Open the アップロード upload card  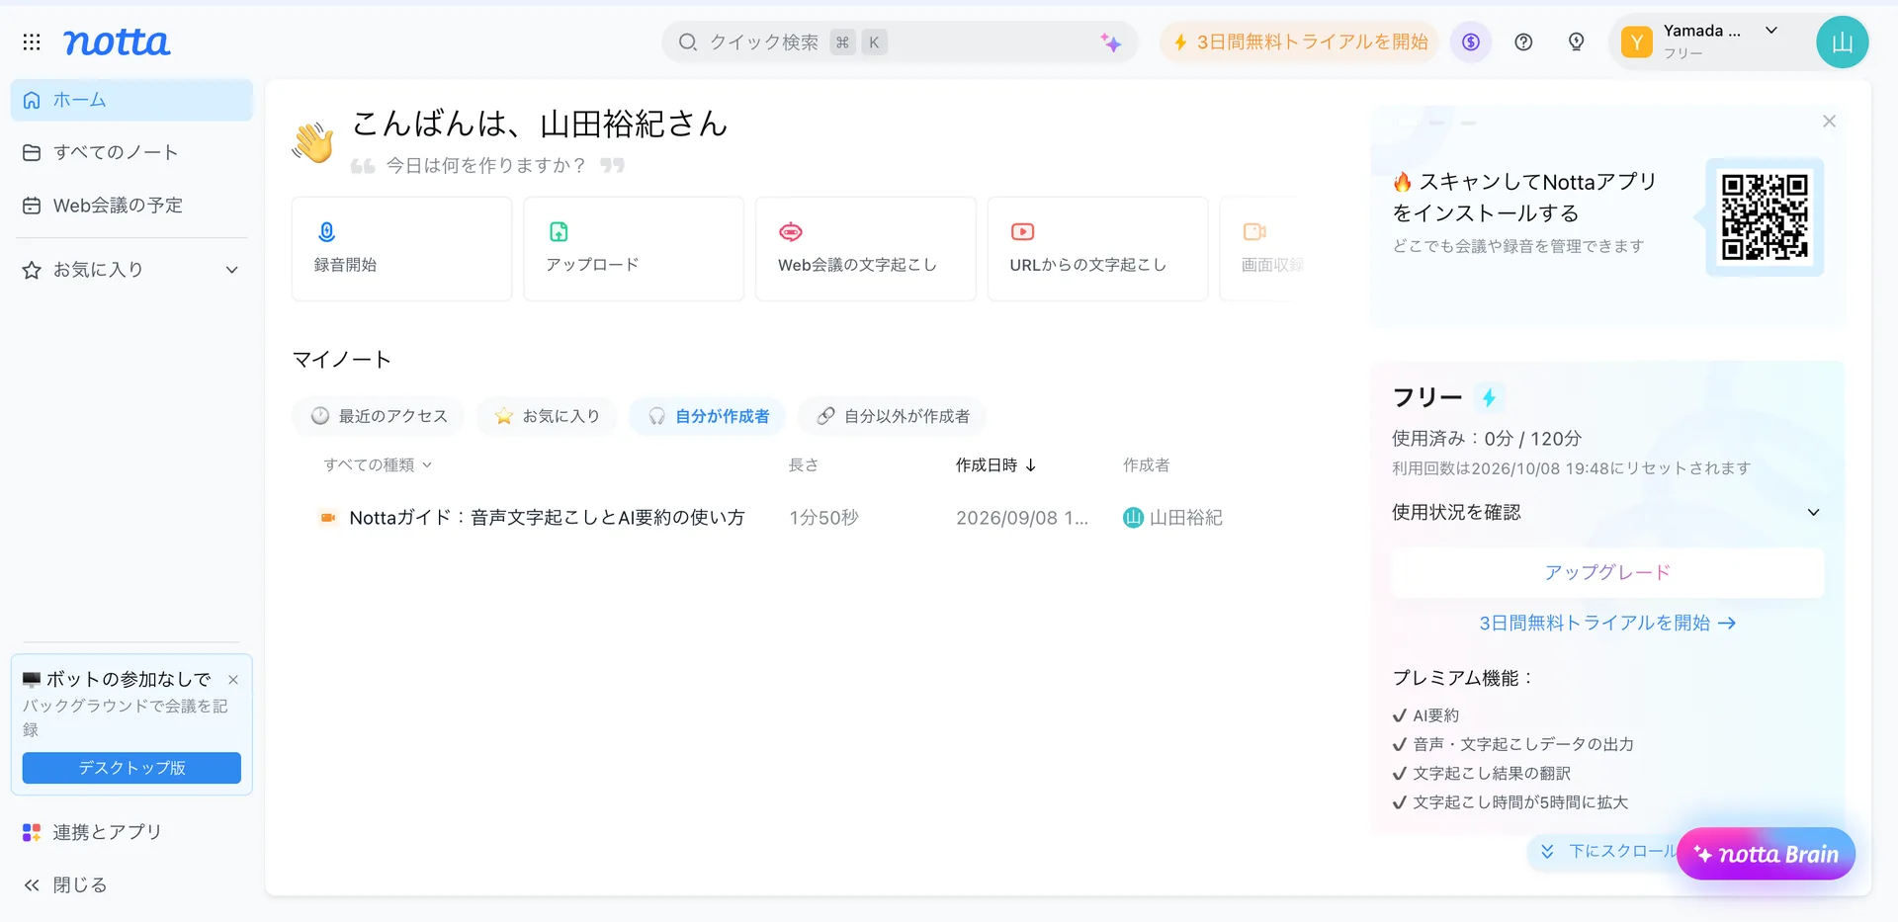pyautogui.click(x=634, y=248)
